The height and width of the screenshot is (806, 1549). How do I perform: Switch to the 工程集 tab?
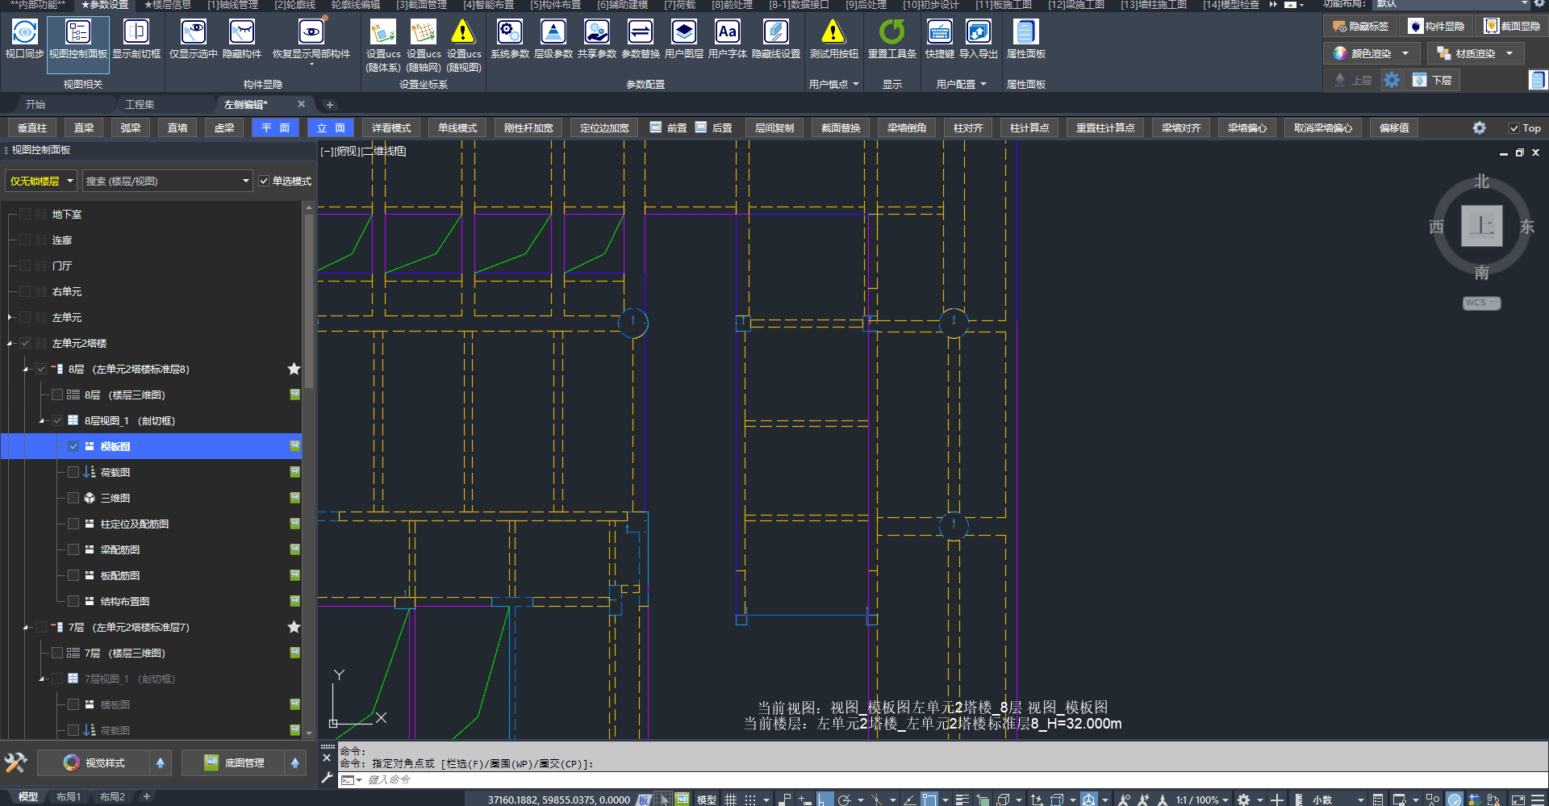point(140,105)
